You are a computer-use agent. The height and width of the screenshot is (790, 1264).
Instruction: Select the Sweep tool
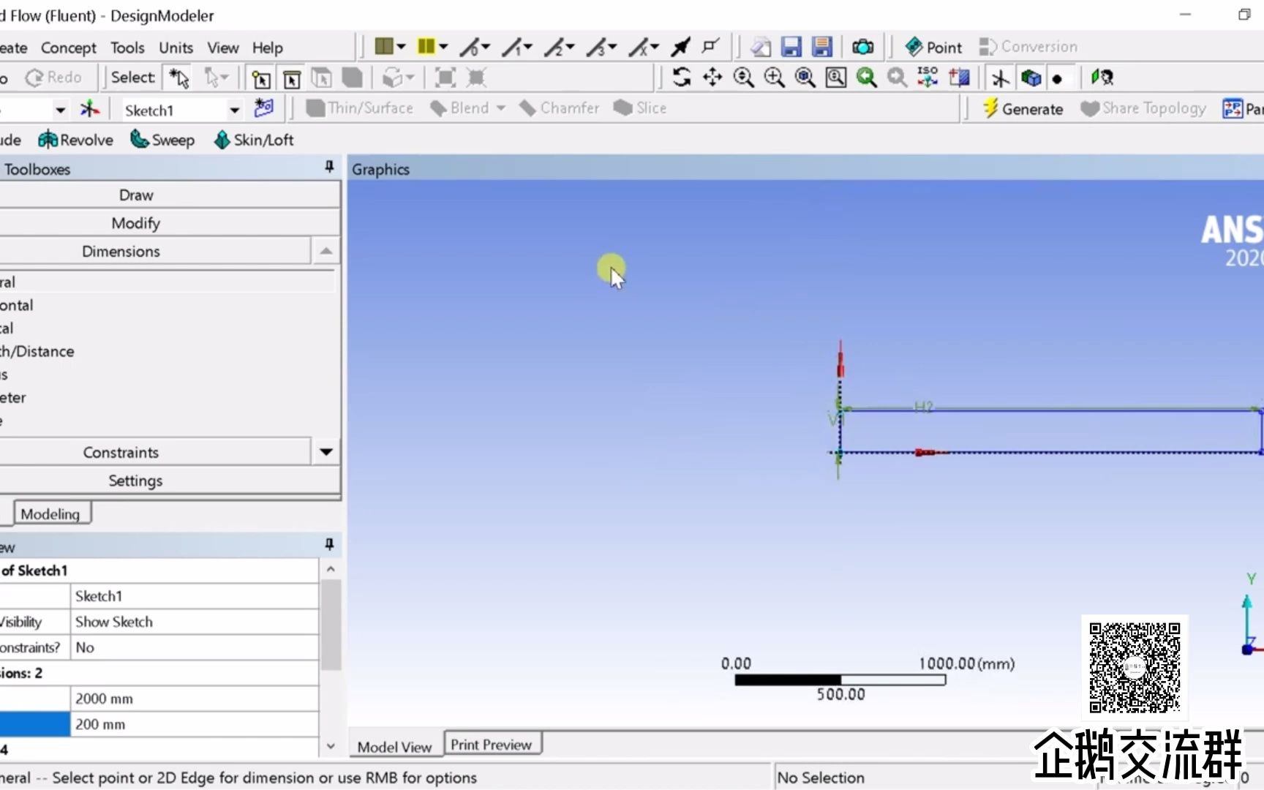162,140
